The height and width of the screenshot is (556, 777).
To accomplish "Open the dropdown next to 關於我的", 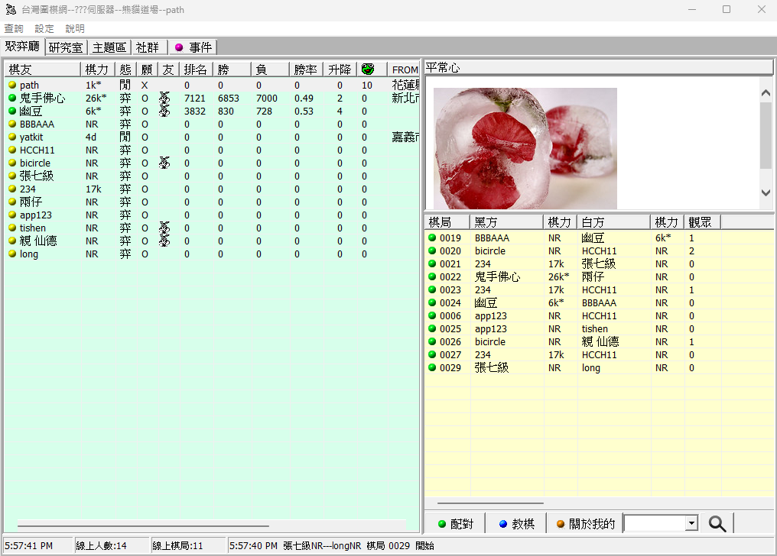I will [691, 524].
